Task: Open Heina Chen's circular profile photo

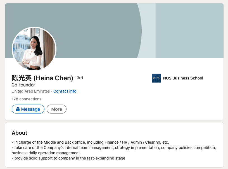Action: coord(34,49)
